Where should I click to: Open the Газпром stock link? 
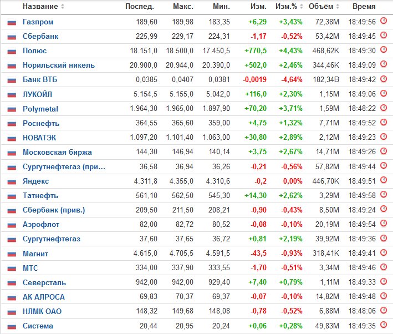(38, 22)
